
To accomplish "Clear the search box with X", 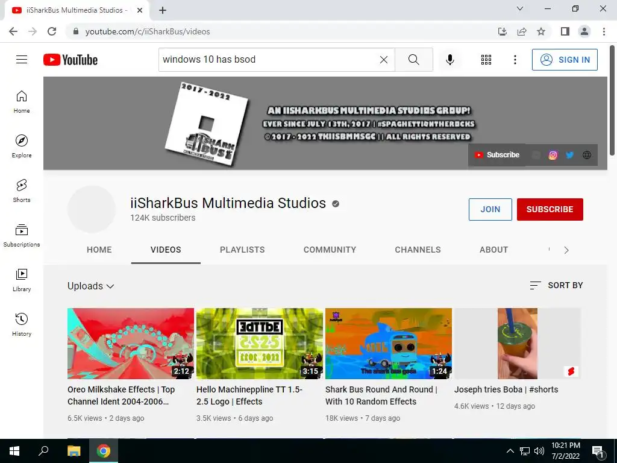I will pos(384,60).
